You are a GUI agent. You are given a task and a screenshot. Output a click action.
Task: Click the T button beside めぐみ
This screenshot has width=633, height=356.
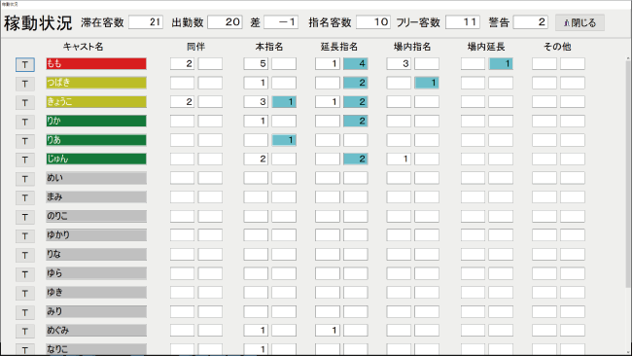(25, 332)
